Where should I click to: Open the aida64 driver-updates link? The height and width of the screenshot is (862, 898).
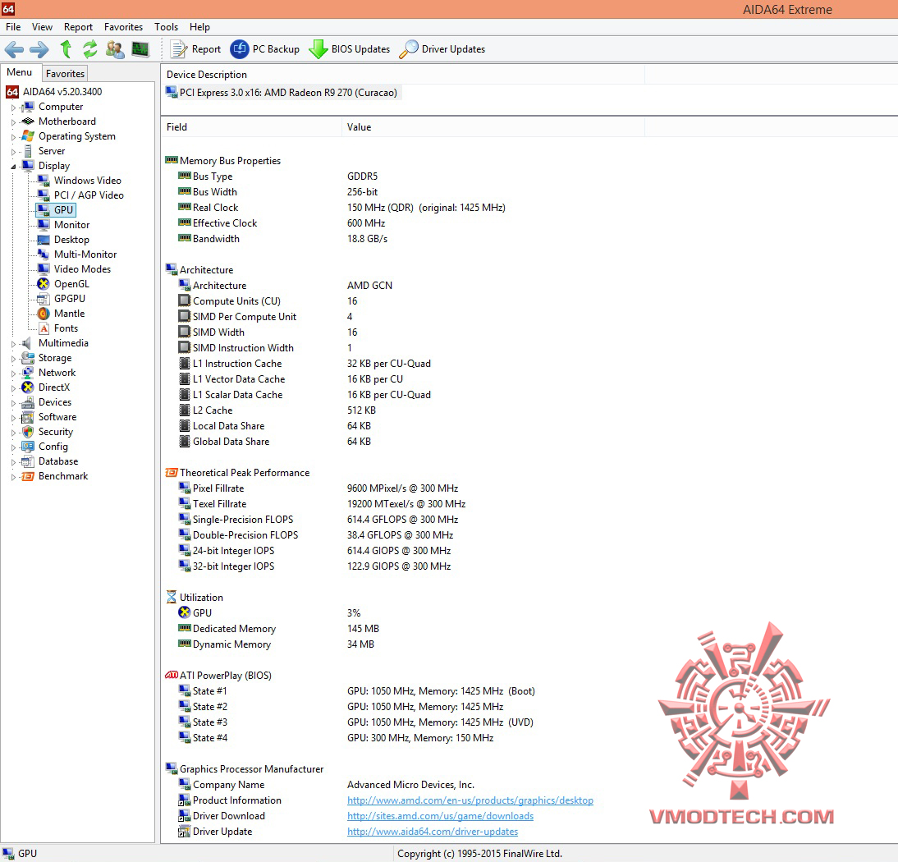click(x=433, y=832)
